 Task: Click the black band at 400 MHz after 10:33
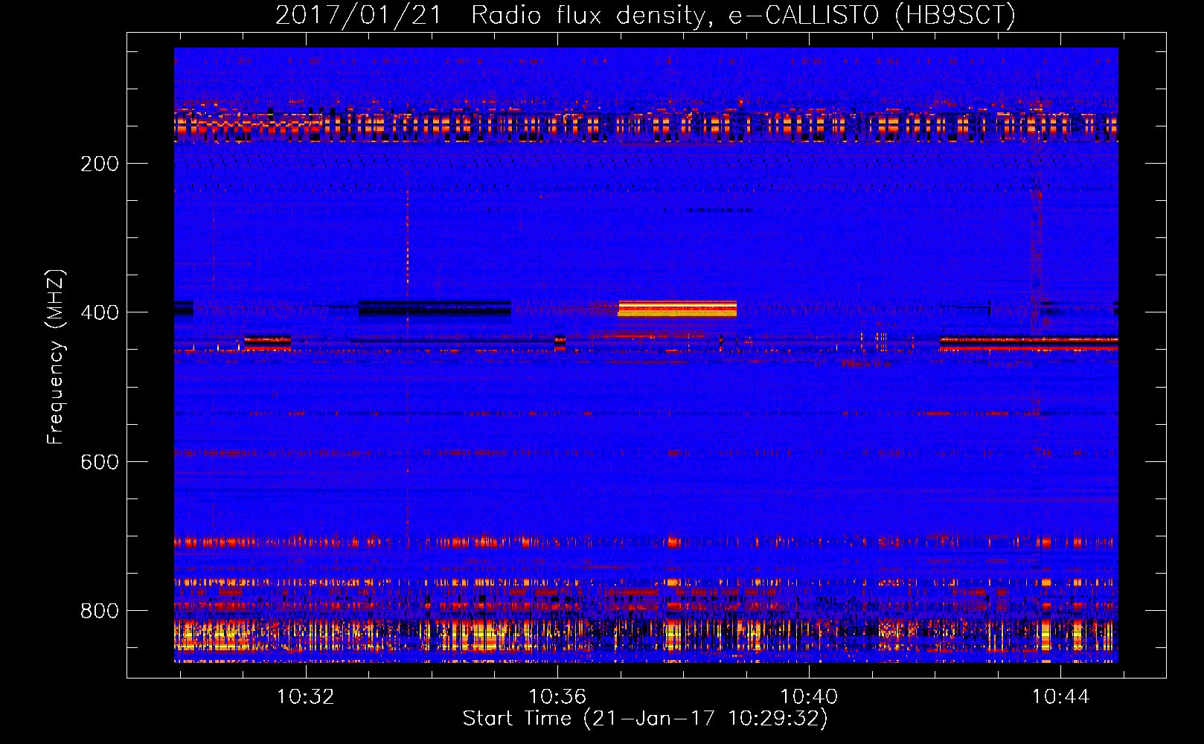tap(435, 308)
